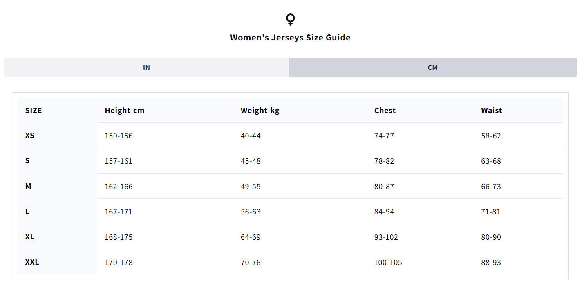Click the Women's Jerseys Size Guide heading

290,38
